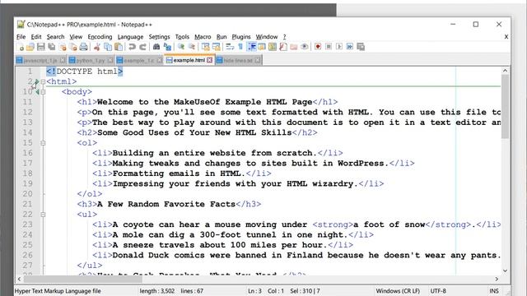Switch to the hide lines.txt tab
Image resolution: width=527 pixels, height=296 pixels.
tap(238, 60)
